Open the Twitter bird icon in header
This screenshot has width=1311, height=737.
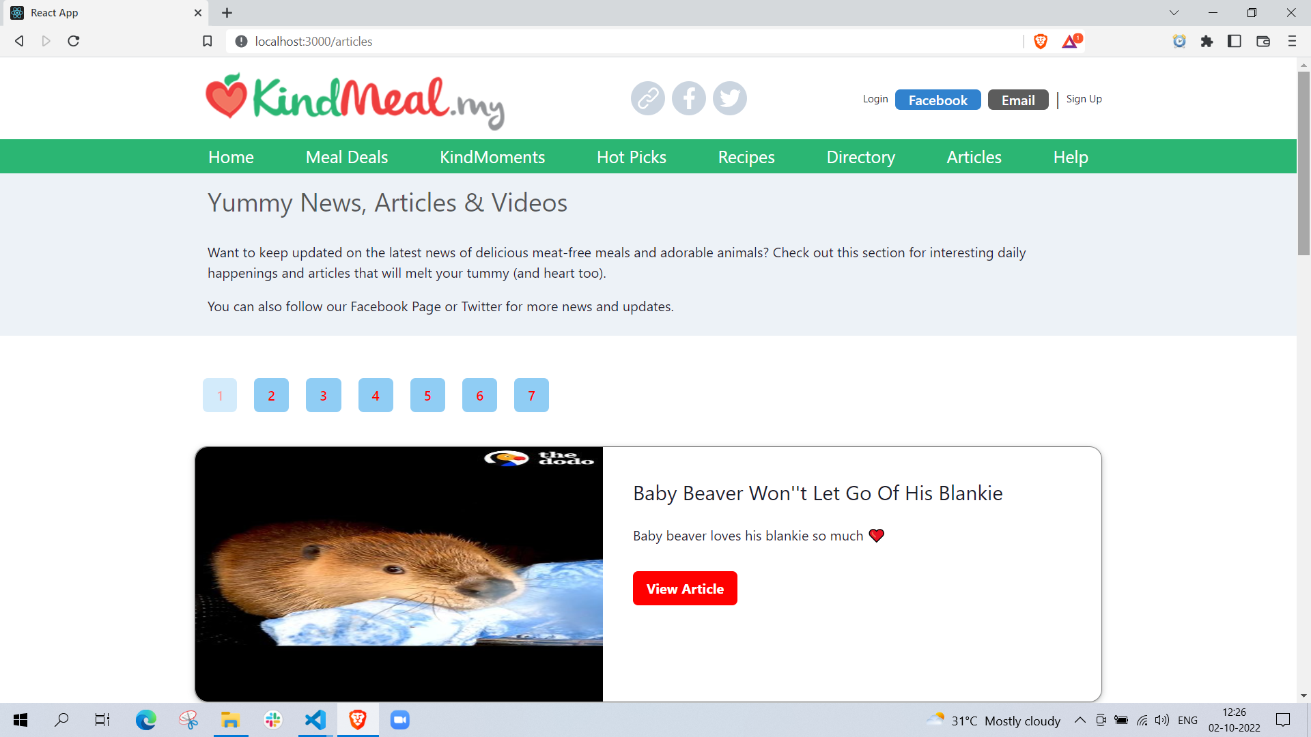tap(729, 98)
